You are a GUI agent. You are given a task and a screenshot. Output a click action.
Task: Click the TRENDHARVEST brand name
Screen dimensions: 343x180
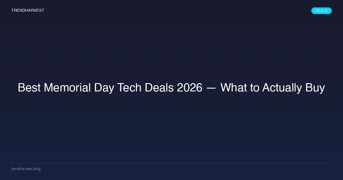pos(28,11)
